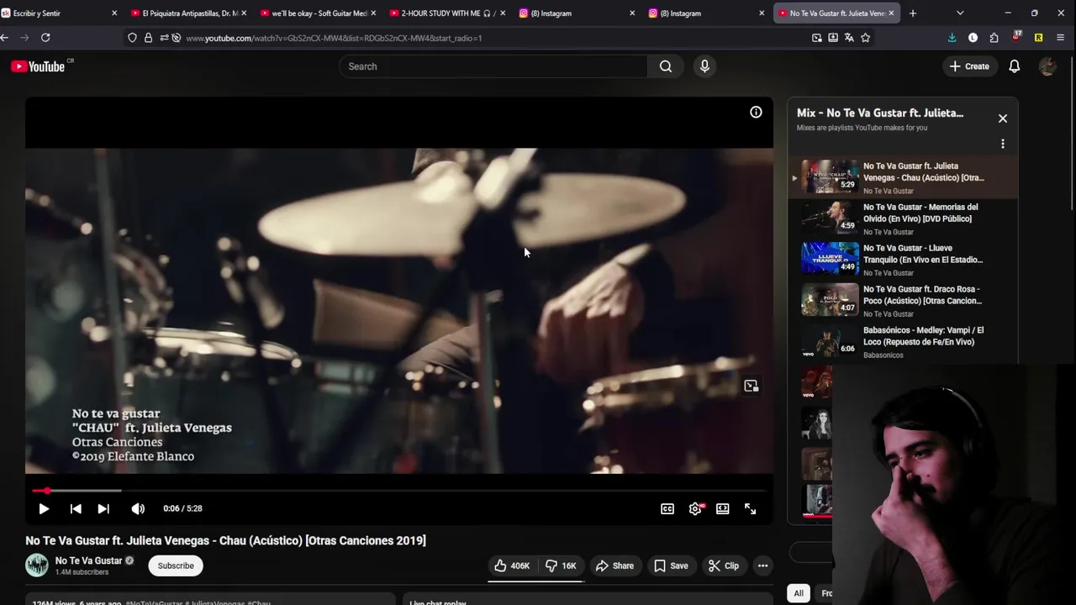Switch to theater mode view

(723, 508)
